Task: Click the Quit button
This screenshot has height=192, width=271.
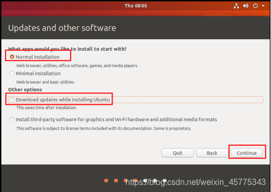Action: coord(178,153)
